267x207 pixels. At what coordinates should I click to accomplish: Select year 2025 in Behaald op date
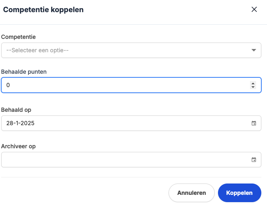28,123
